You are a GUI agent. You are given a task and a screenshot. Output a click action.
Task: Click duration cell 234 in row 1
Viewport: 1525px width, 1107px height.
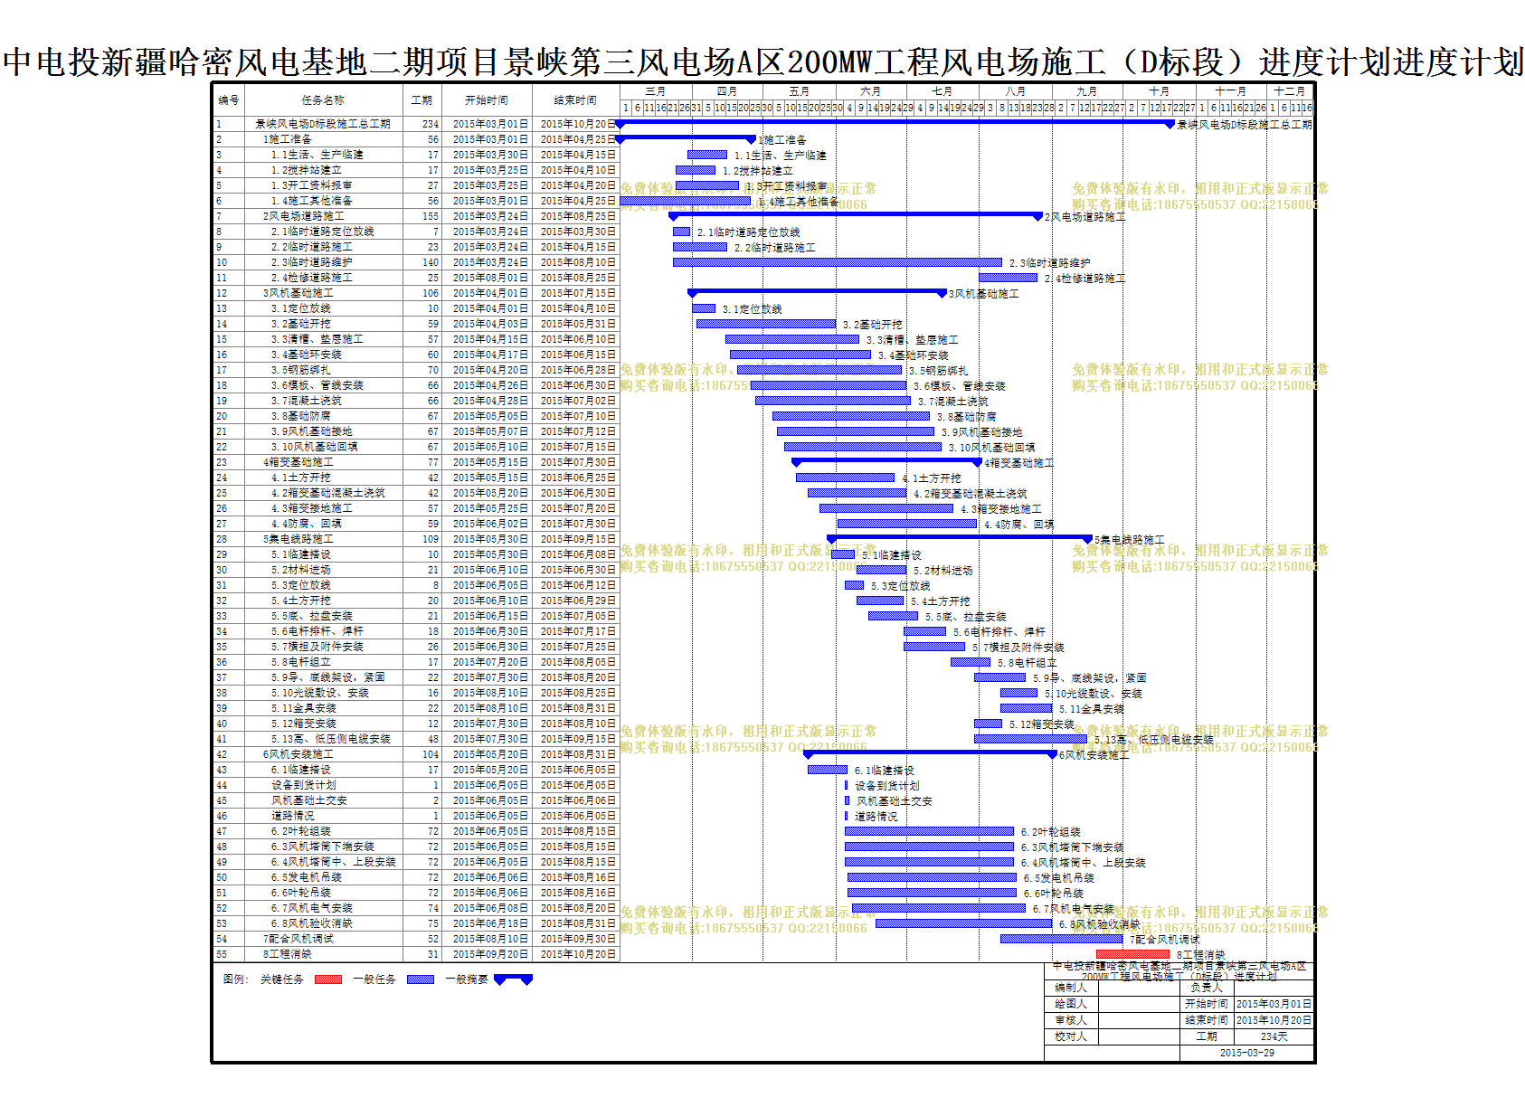click(x=422, y=124)
